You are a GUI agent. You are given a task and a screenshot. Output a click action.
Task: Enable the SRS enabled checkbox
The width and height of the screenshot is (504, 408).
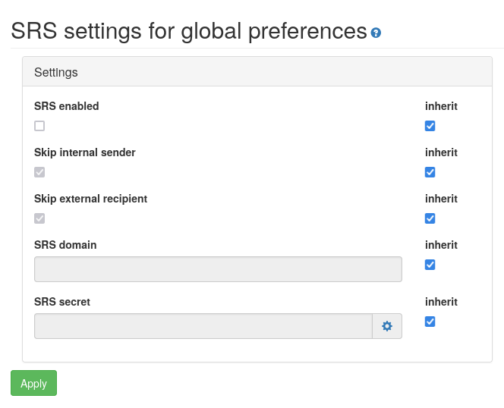[x=39, y=126]
